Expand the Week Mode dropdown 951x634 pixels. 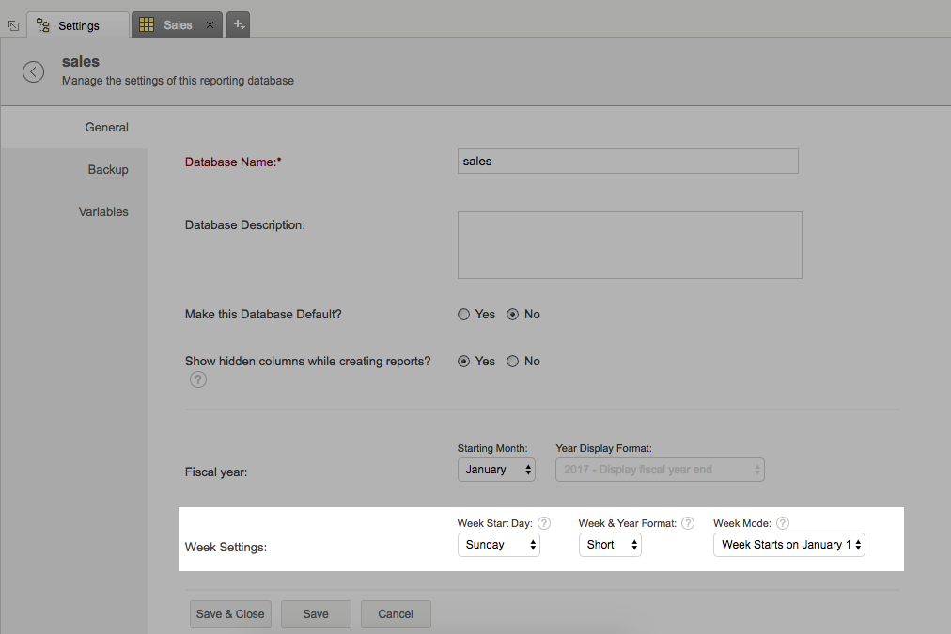[x=788, y=545]
